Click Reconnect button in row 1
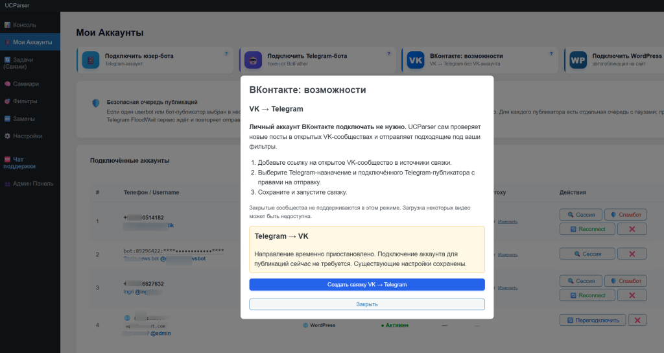 pyautogui.click(x=587, y=229)
